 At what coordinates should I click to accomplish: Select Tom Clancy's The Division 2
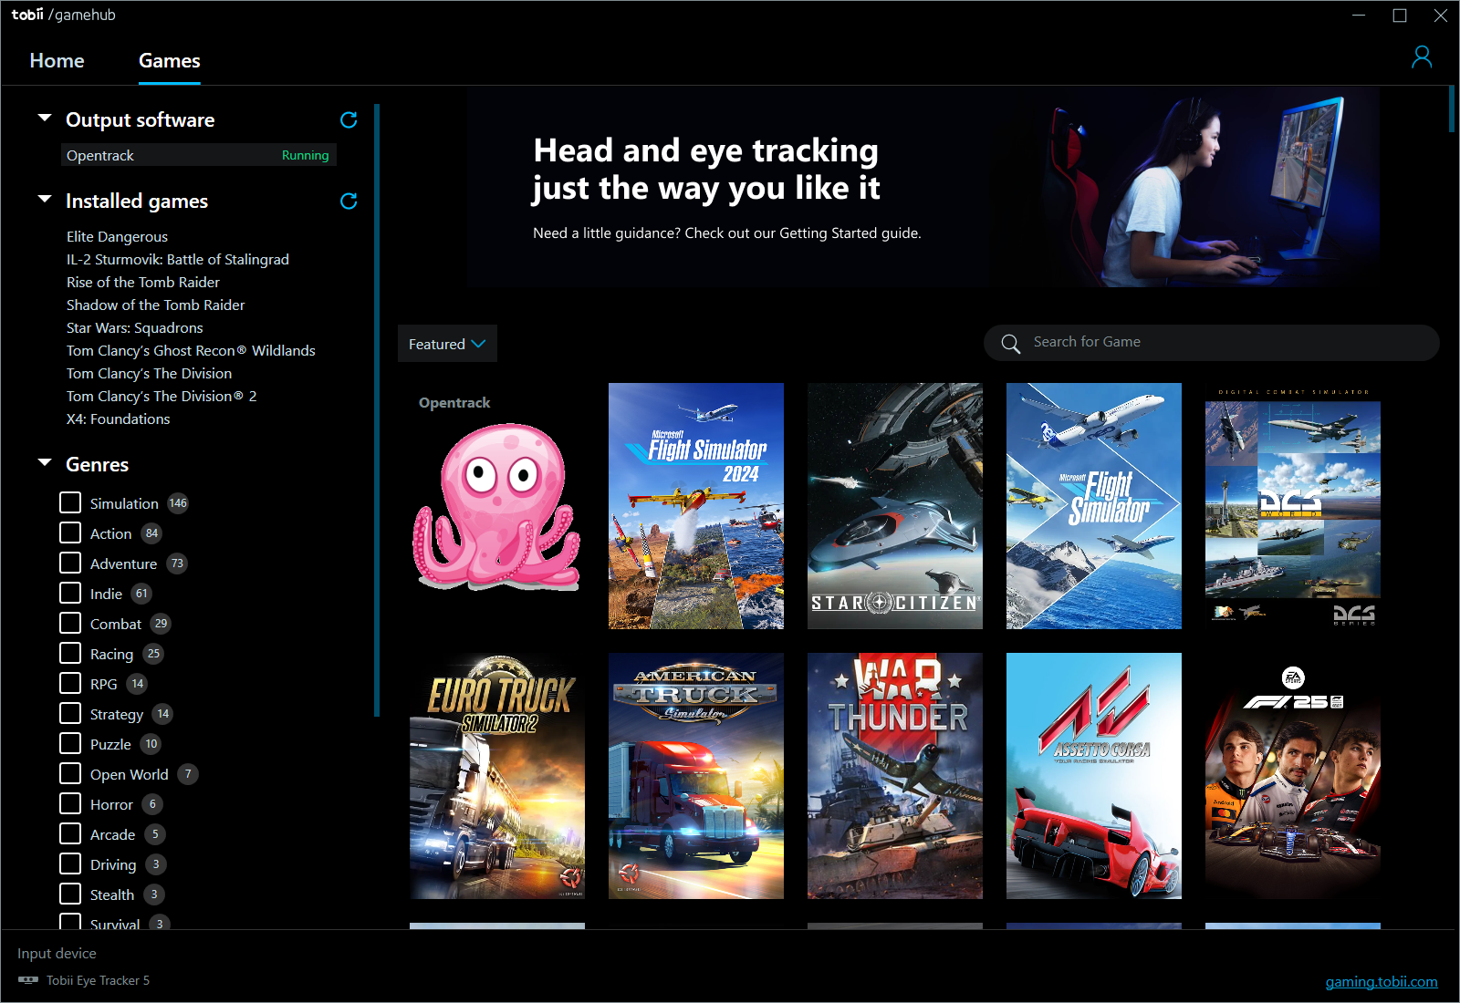[162, 396]
